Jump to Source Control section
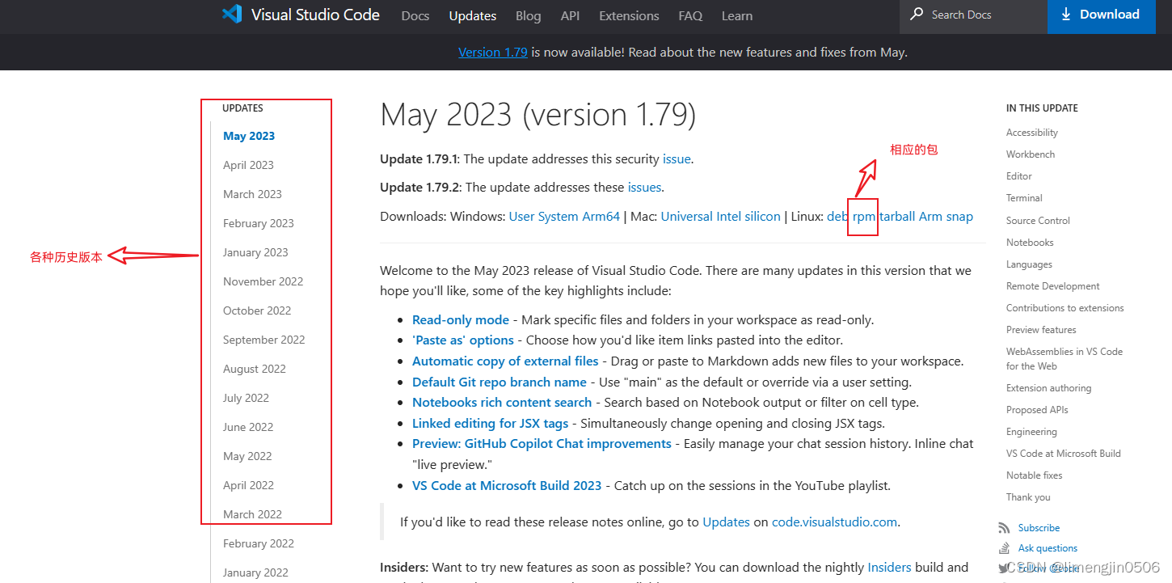The image size is (1172, 583). point(1038,221)
